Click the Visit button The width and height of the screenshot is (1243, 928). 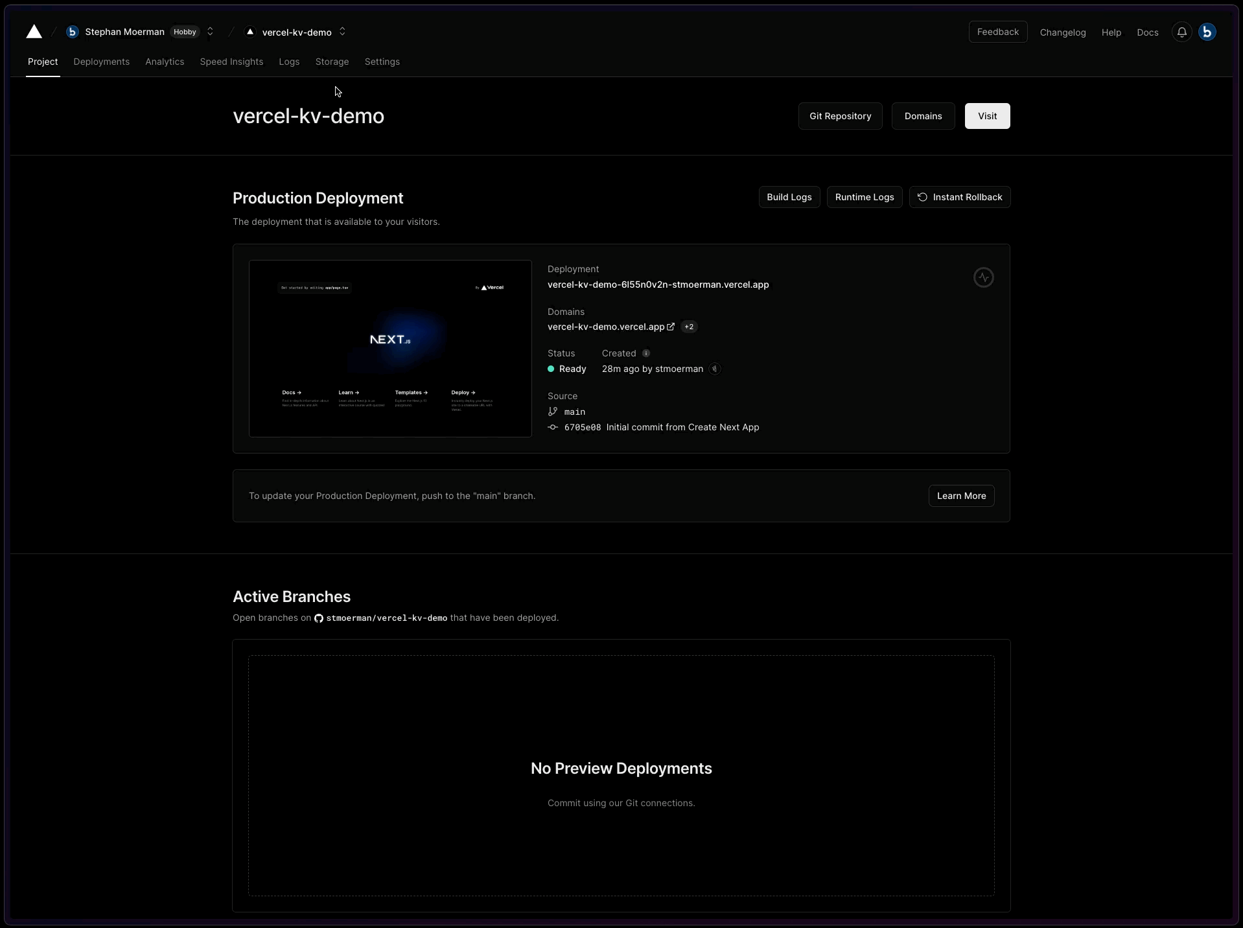point(986,116)
